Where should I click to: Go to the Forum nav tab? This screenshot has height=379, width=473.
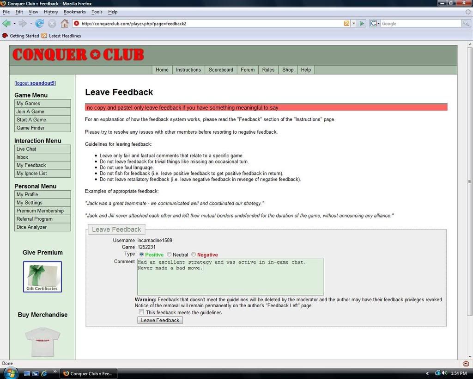click(248, 70)
